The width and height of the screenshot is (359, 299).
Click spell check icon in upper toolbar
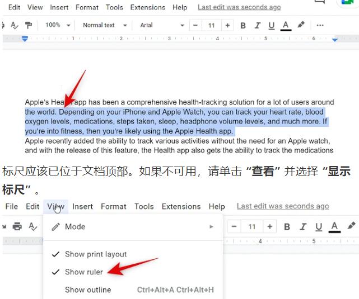(x=14, y=25)
